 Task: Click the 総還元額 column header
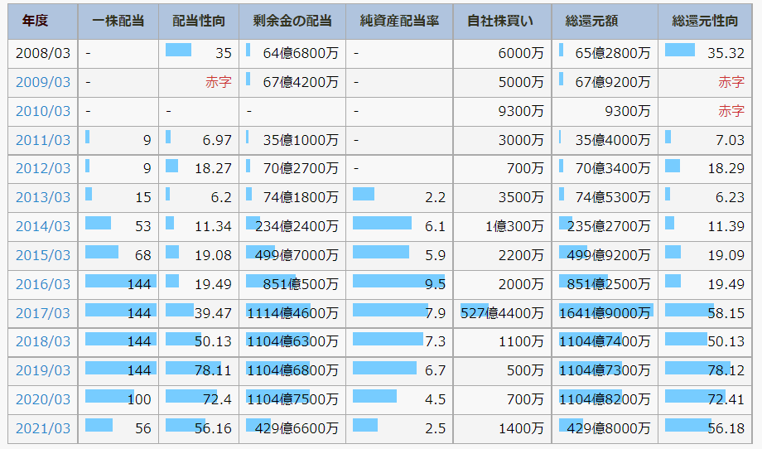605,22
